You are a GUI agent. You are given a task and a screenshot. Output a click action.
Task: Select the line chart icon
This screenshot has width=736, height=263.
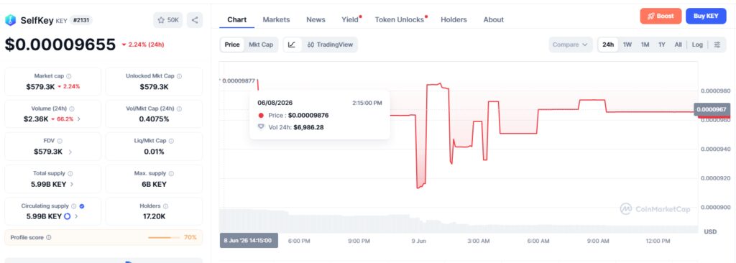pos(292,45)
